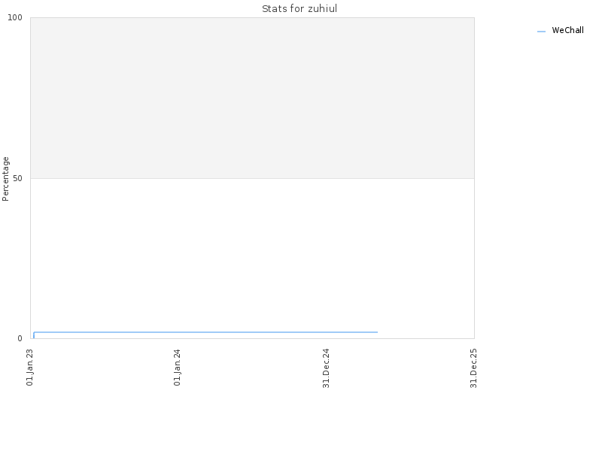Click the 31.Dec.24 x-axis label
Viewport: 602px width, 451px height.
tap(326, 368)
